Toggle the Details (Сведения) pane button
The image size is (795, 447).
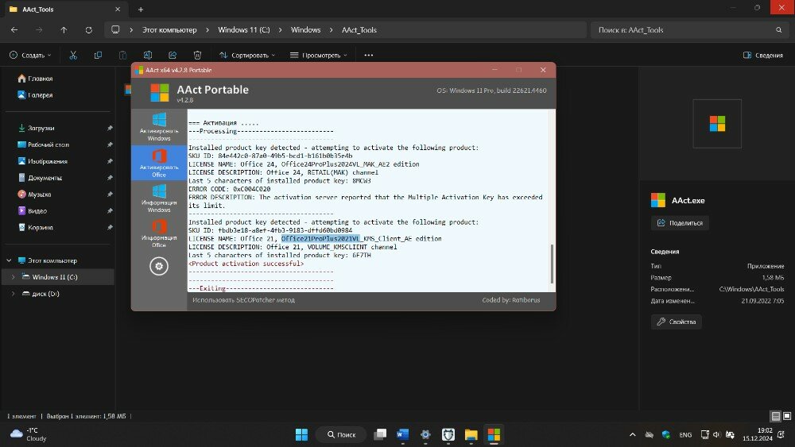(x=762, y=55)
